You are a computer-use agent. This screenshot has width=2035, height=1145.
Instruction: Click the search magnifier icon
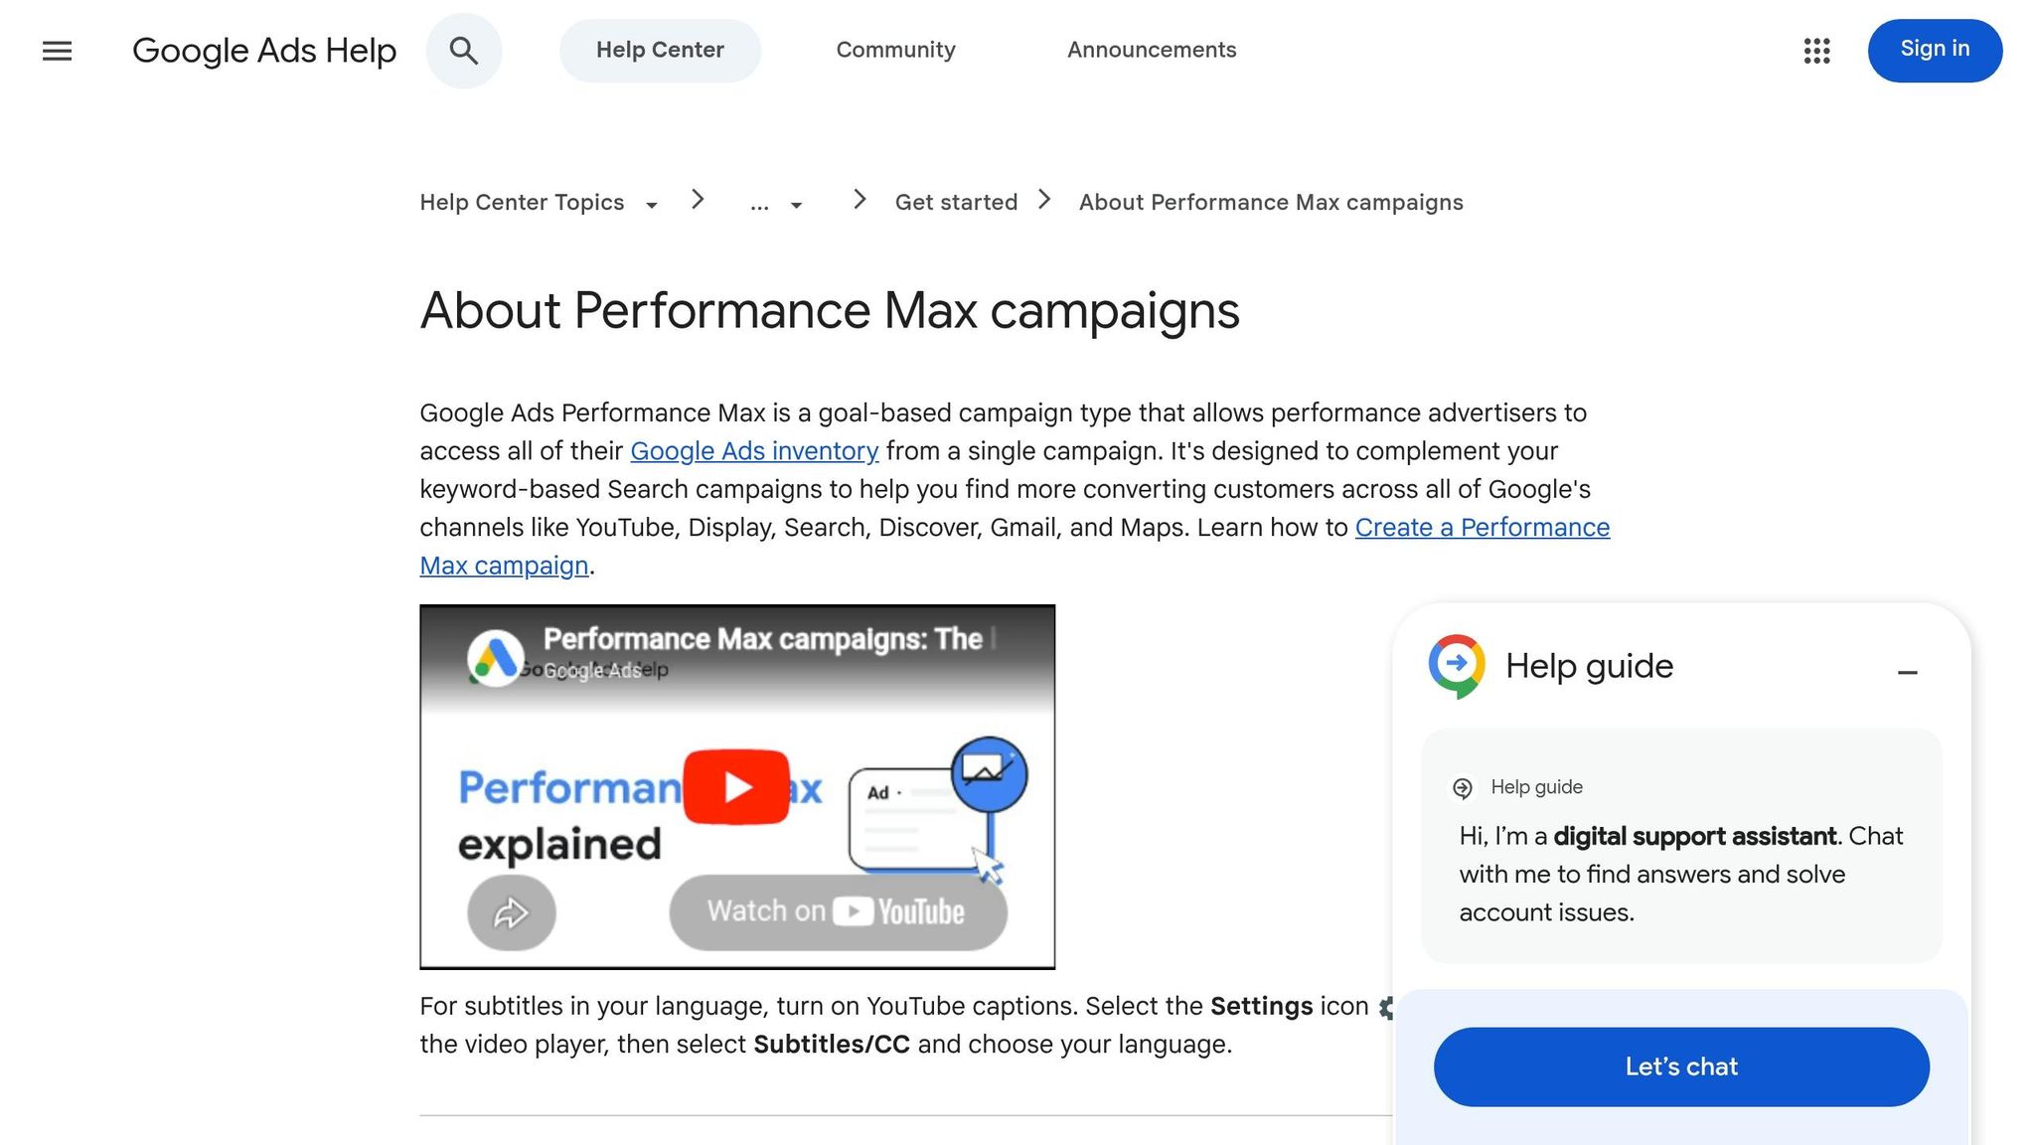(464, 51)
